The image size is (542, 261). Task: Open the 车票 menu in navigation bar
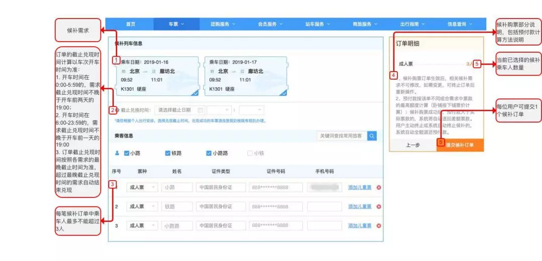pyautogui.click(x=176, y=24)
